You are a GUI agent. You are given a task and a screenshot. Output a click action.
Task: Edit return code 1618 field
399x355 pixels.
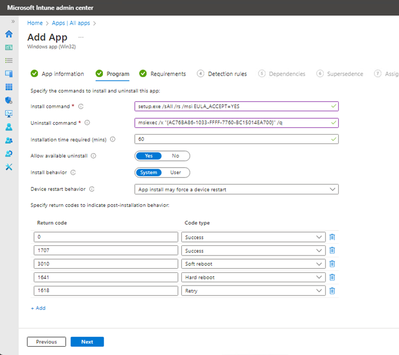click(x=105, y=291)
